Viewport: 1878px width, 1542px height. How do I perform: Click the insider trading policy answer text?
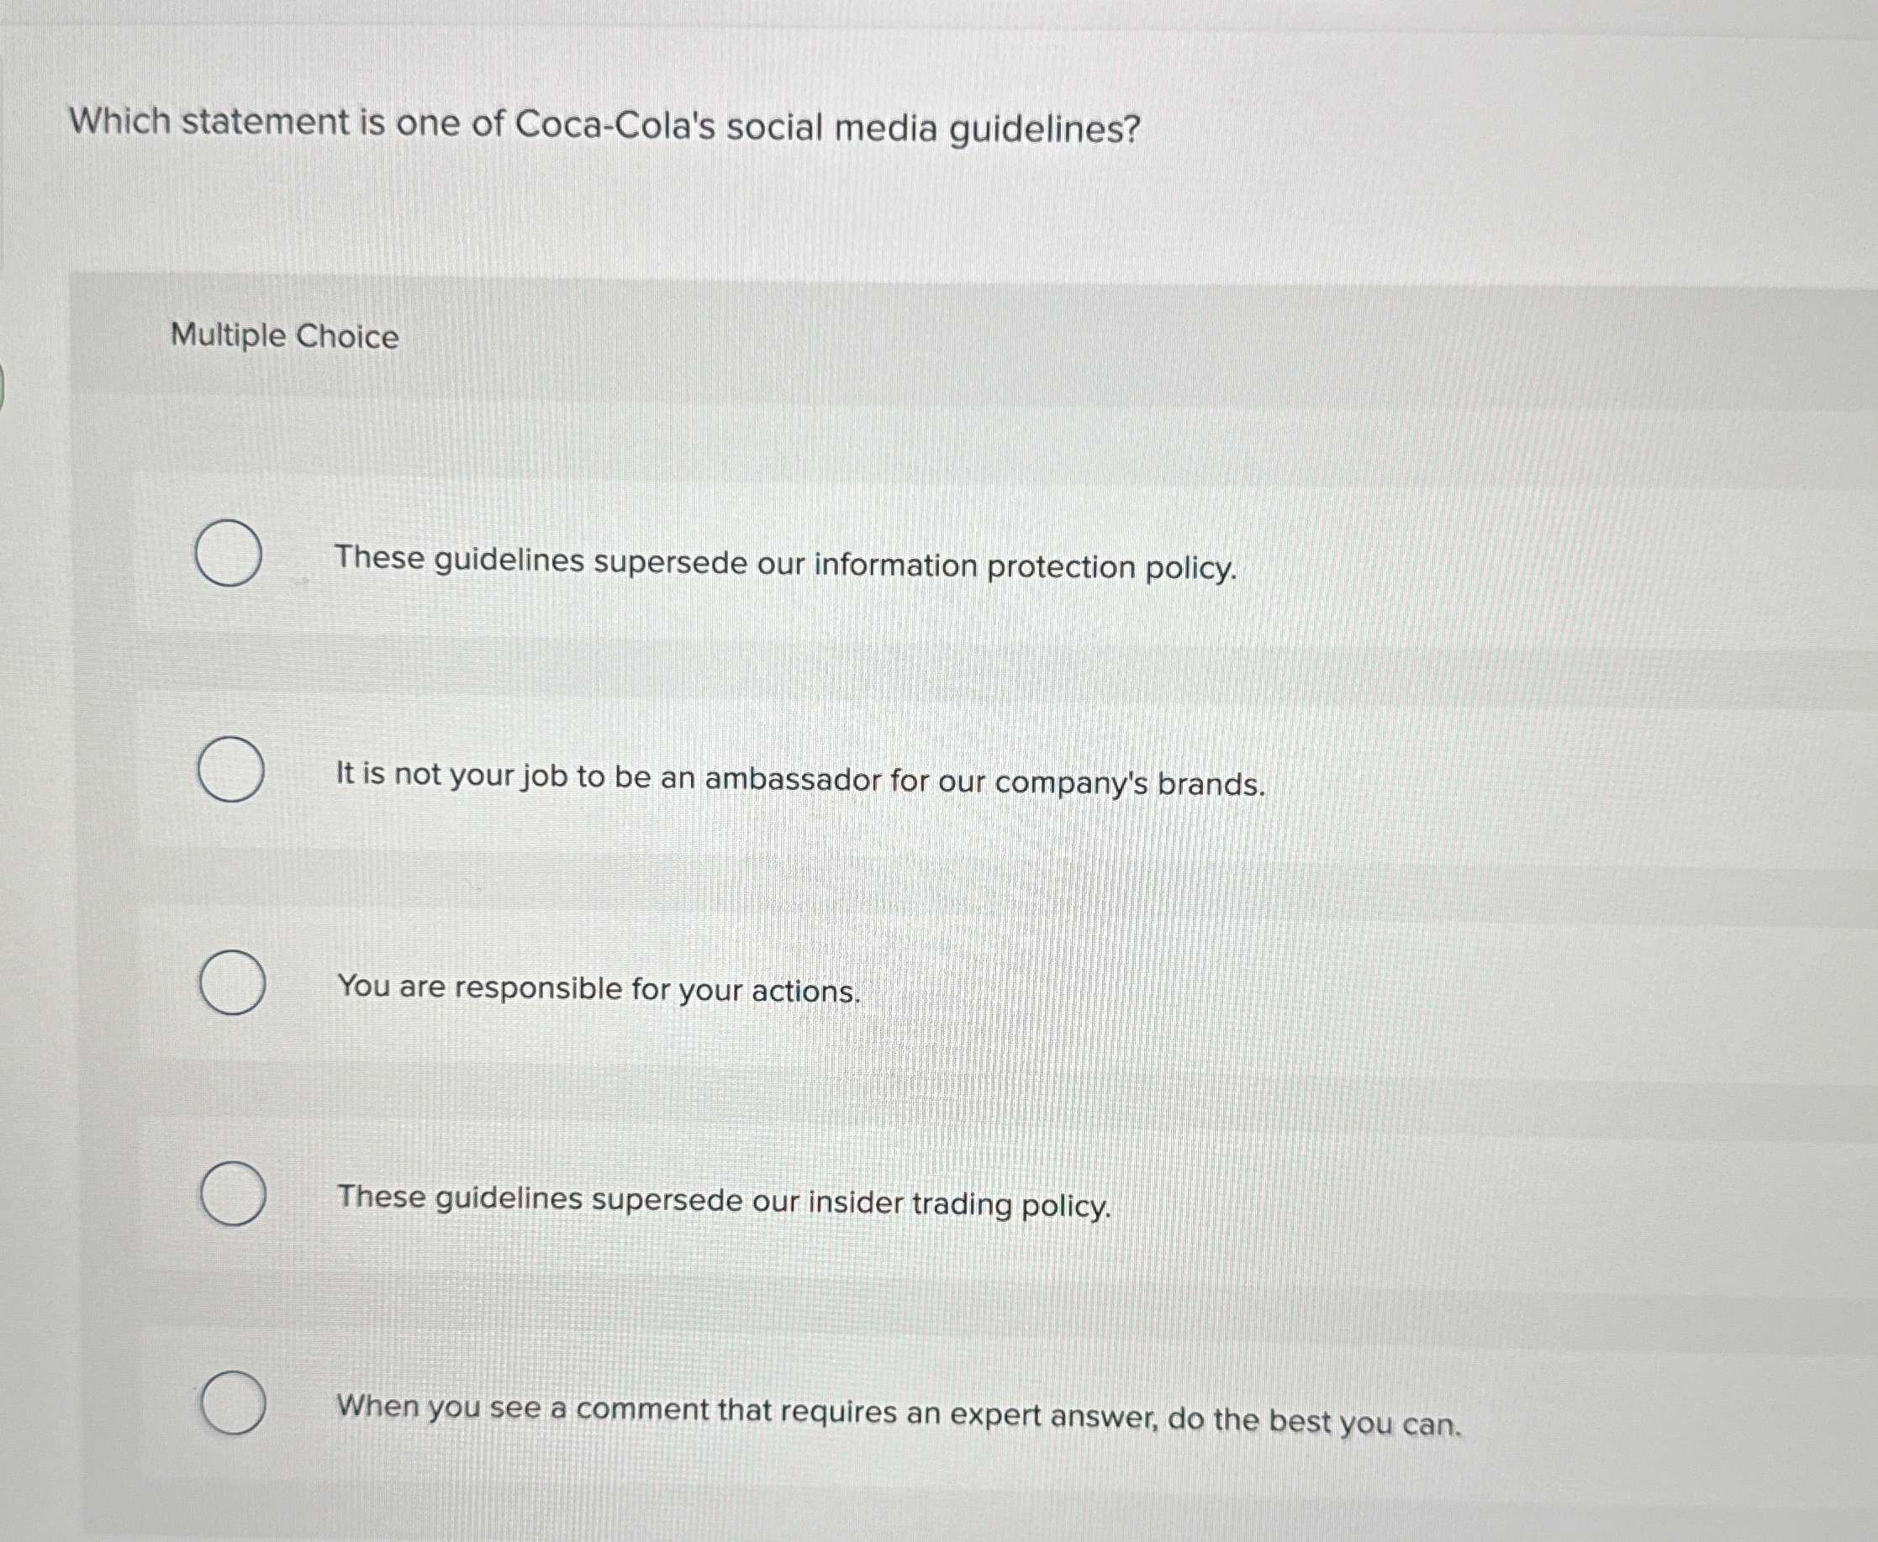tap(724, 1202)
